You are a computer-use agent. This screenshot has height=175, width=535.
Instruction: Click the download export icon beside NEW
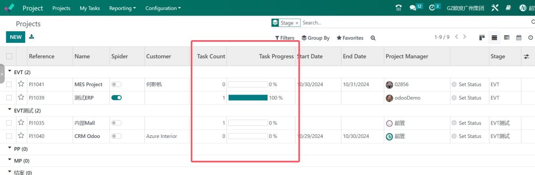pyautogui.click(x=32, y=37)
